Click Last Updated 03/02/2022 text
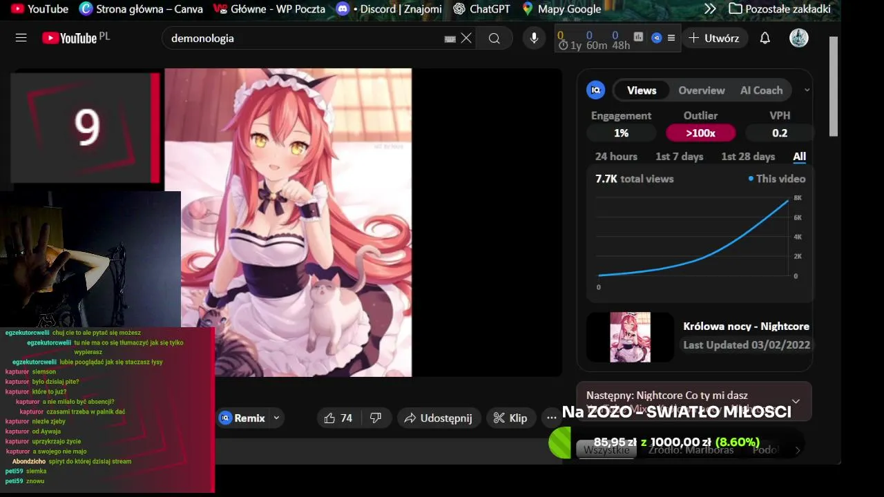 pyautogui.click(x=746, y=345)
